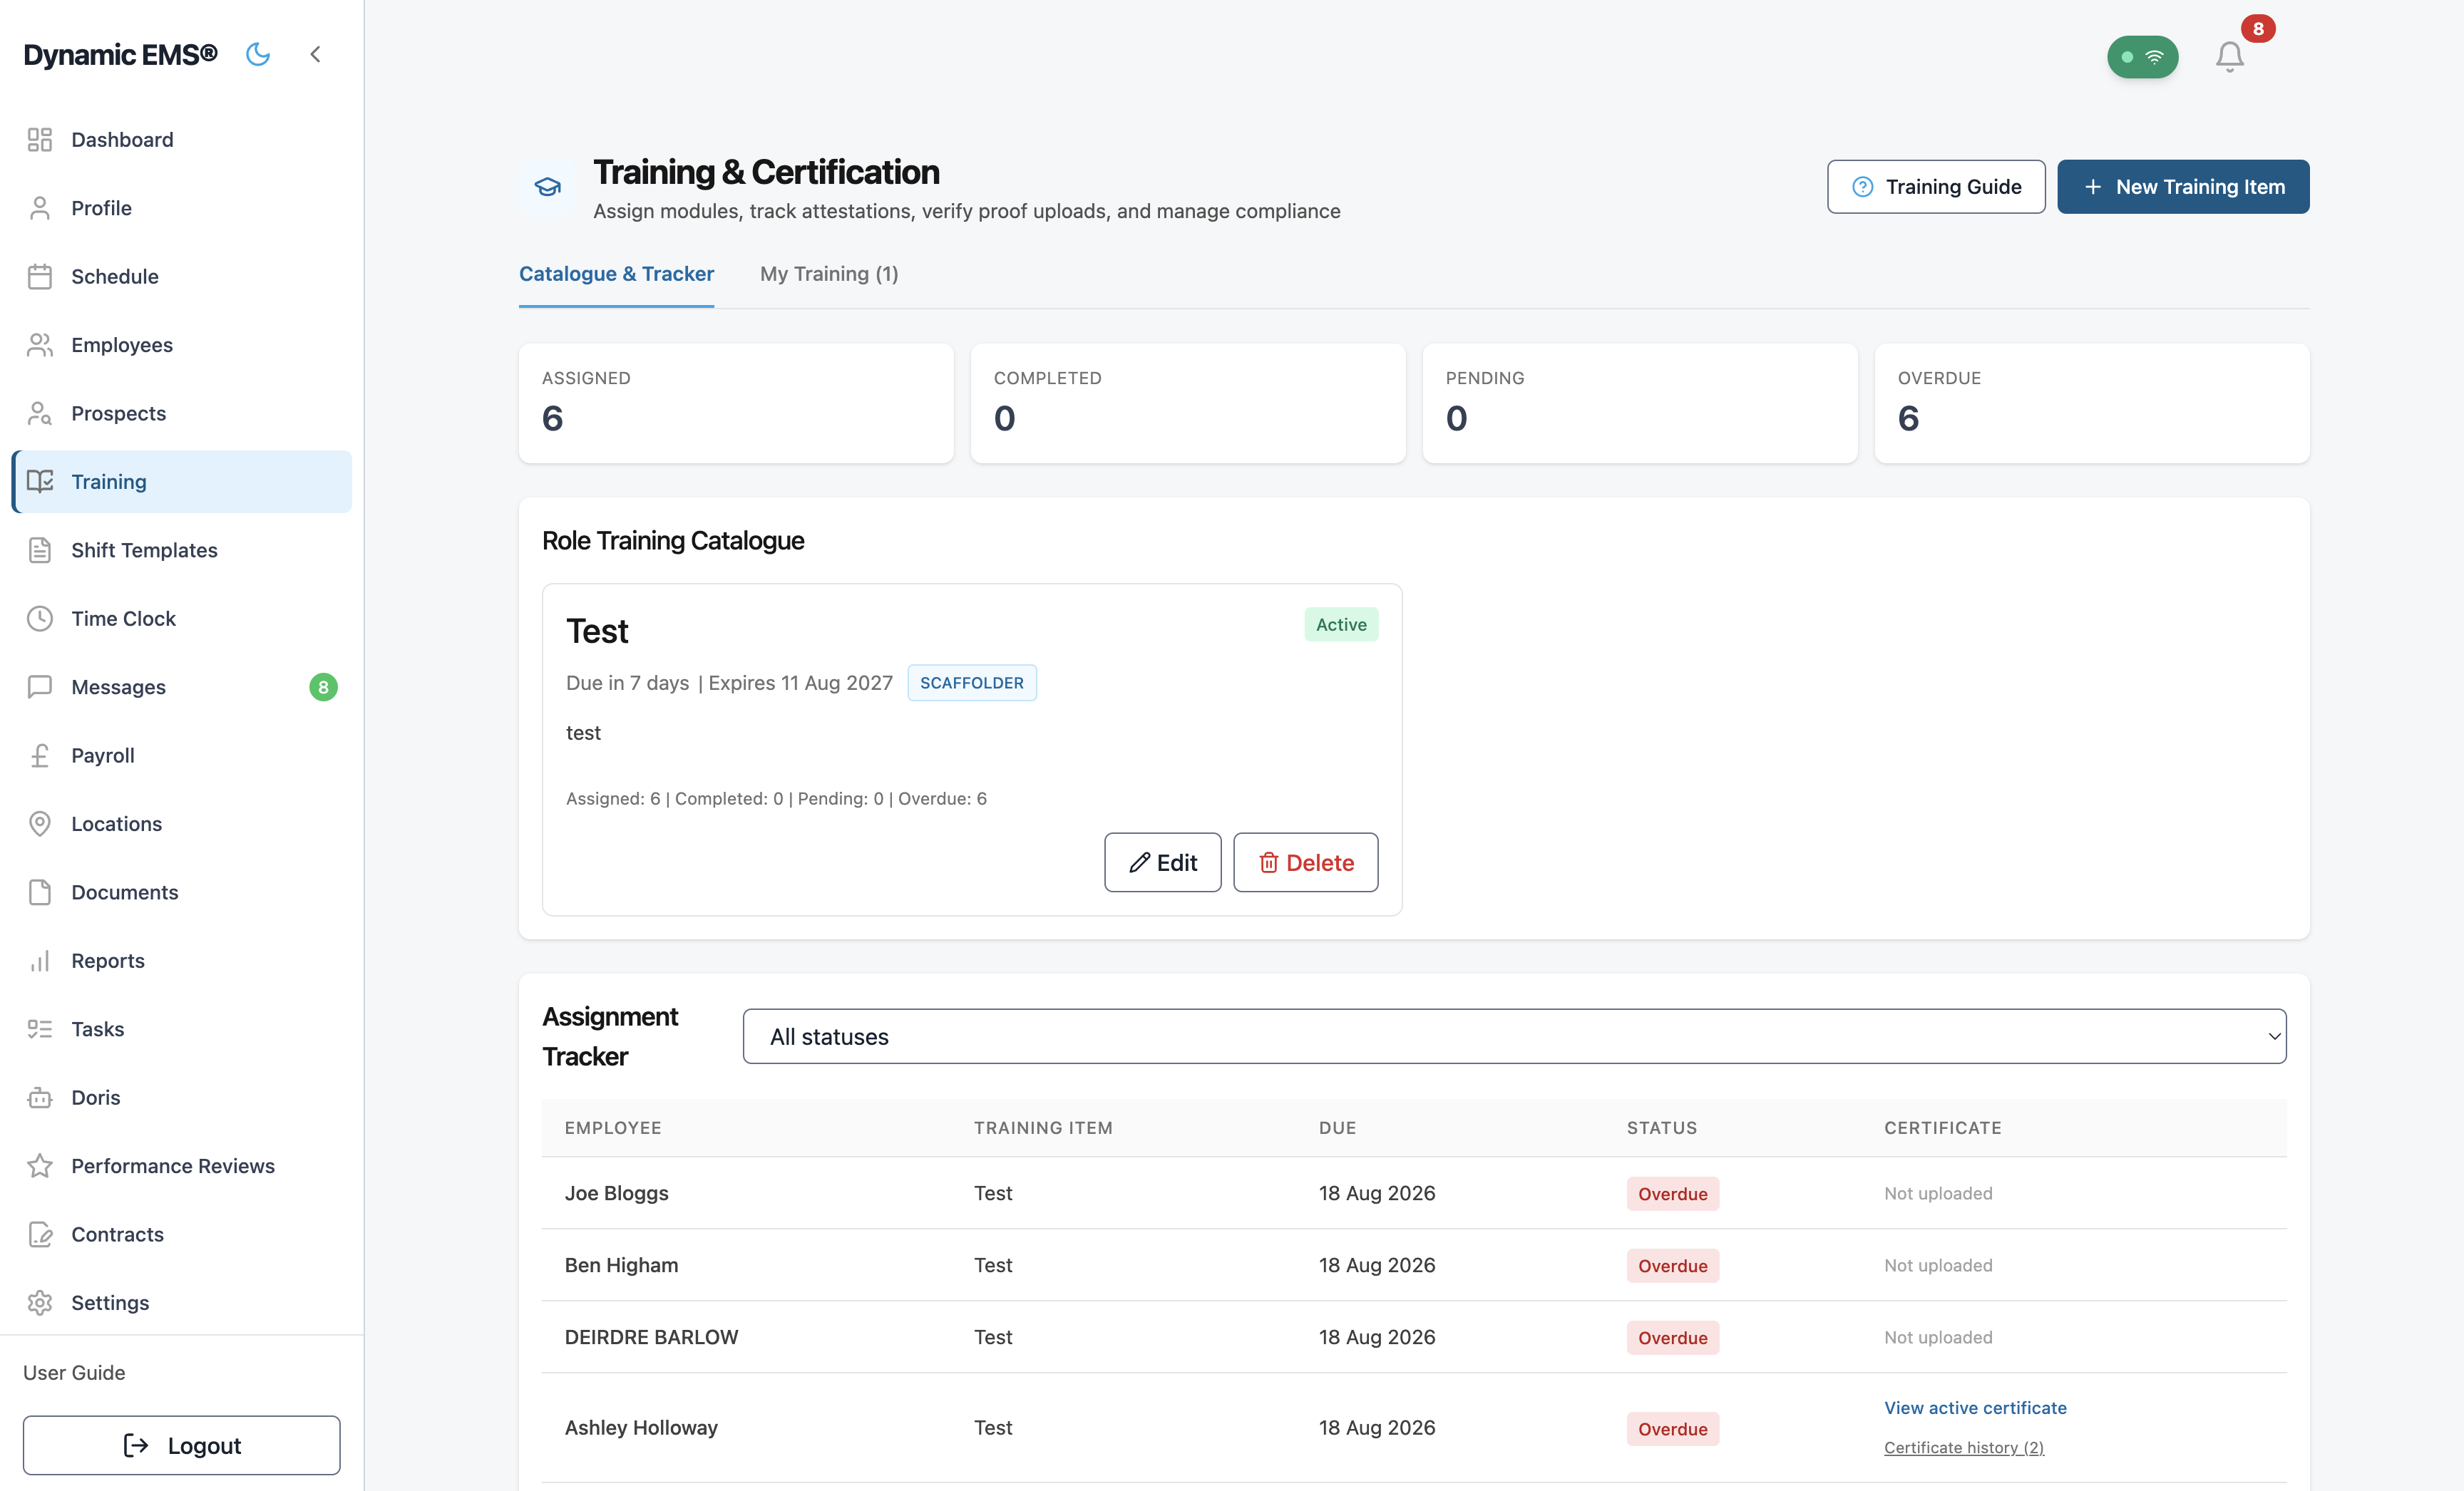
Task: Click the green connection status indicator
Action: pos(2142,57)
